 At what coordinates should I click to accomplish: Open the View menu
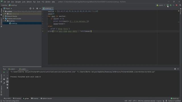click(x=13, y=2)
